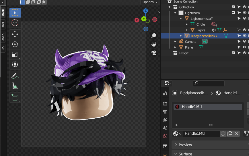Click the green mesh data icon next to Ripdylancoolkid77

click(x=226, y=36)
